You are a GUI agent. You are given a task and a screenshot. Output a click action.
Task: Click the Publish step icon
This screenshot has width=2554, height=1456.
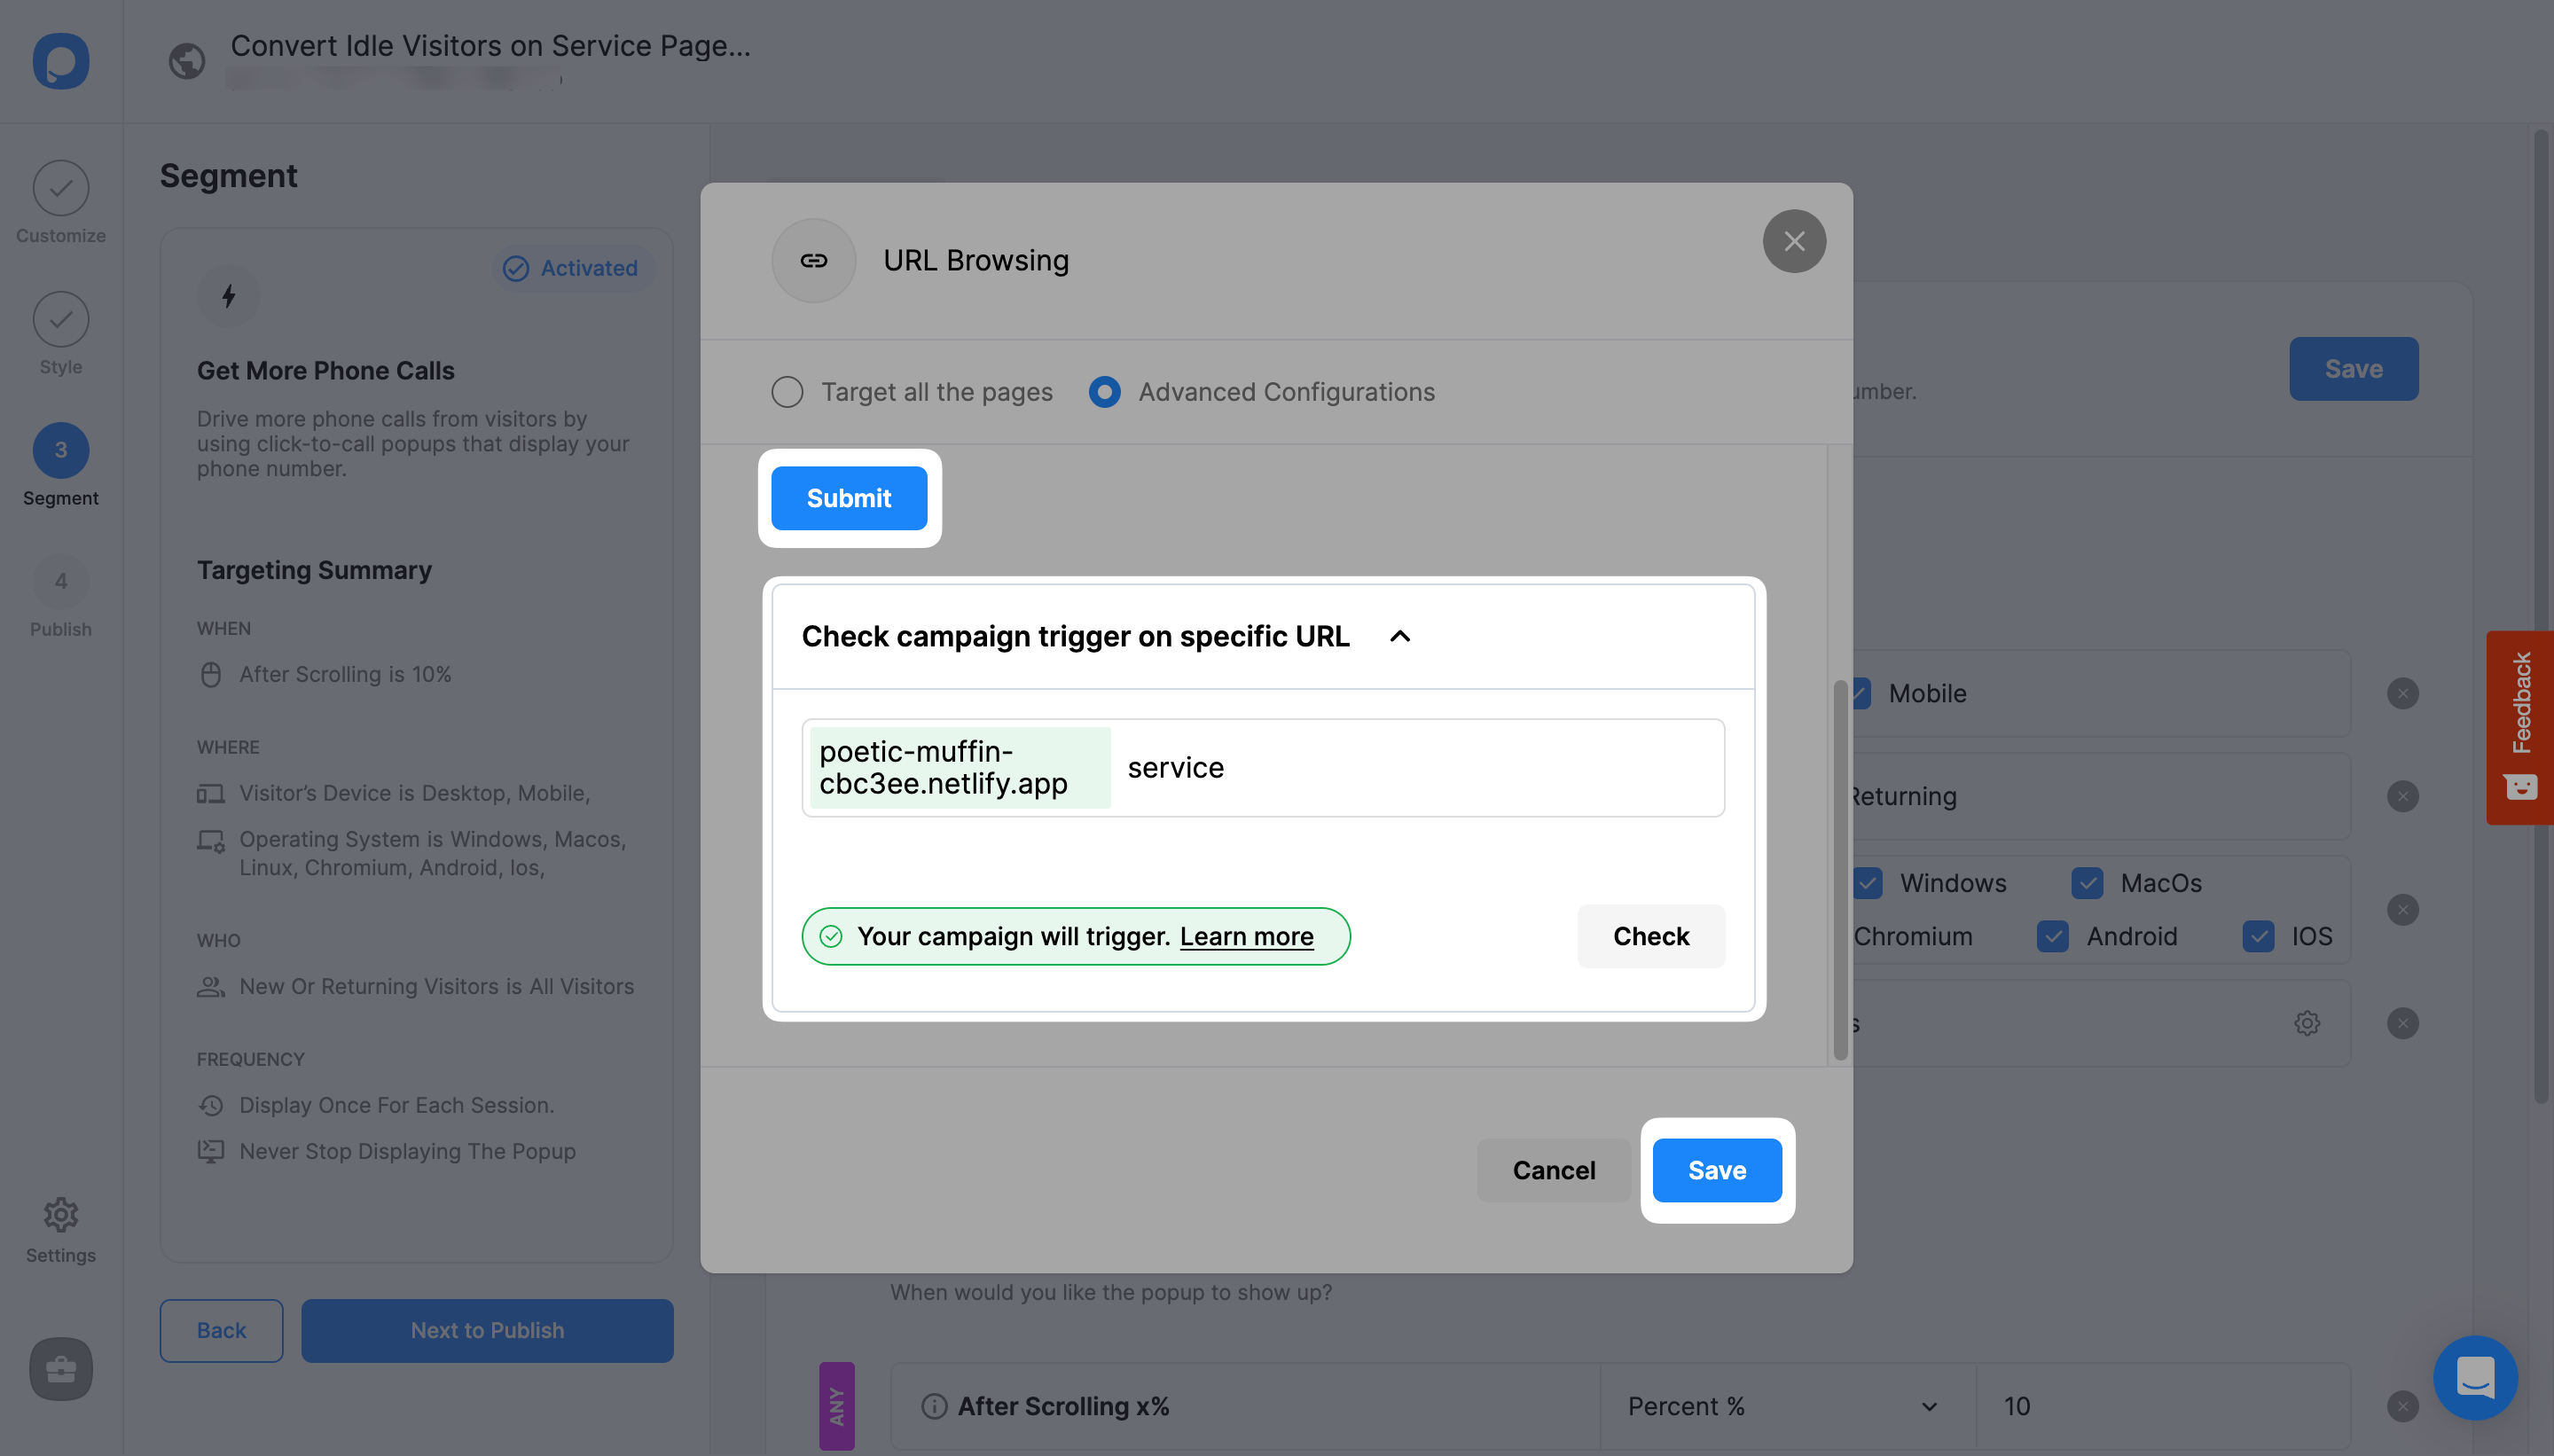pyautogui.click(x=59, y=581)
